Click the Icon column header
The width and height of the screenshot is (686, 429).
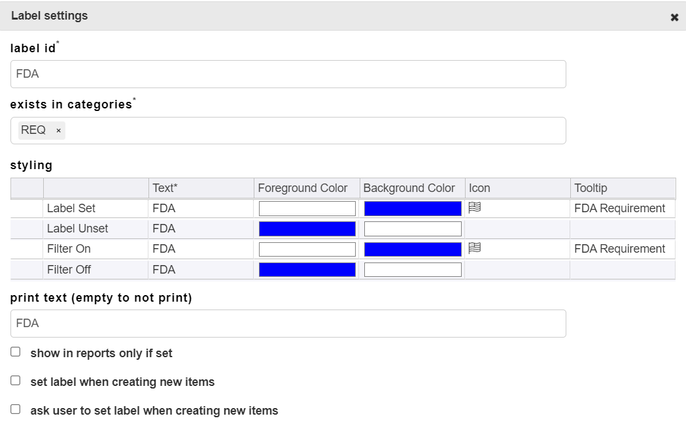(x=517, y=188)
